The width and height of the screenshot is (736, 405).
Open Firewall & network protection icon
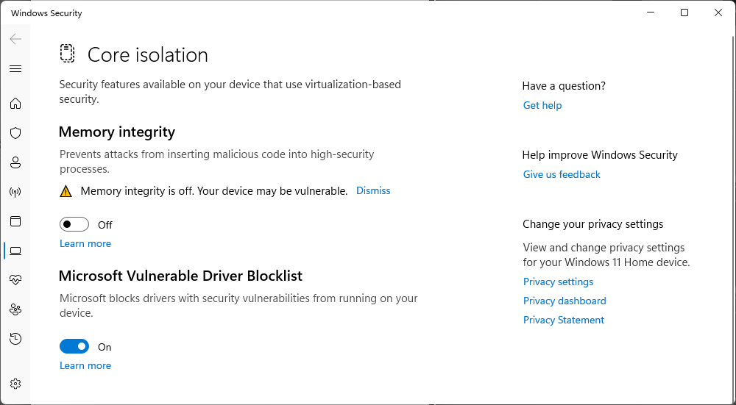[15, 192]
